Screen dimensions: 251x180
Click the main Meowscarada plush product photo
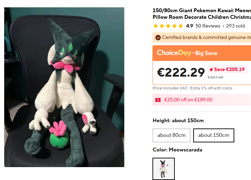point(64,87)
